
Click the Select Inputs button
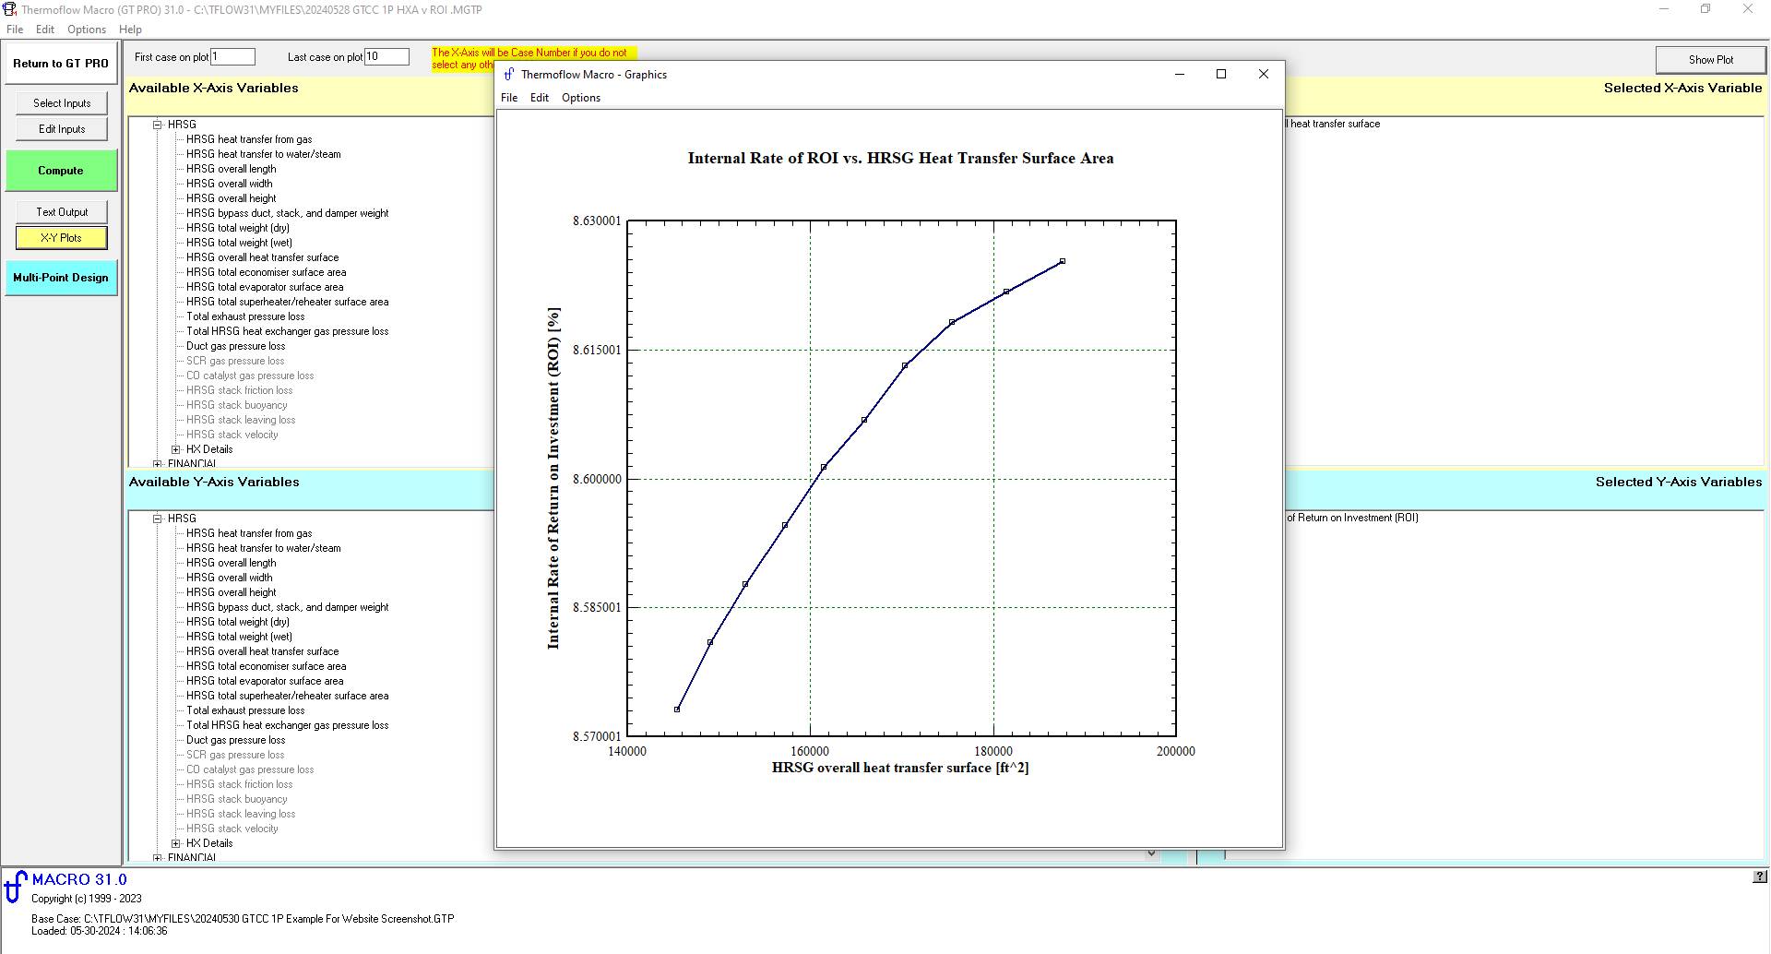pyautogui.click(x=62, y=103)
